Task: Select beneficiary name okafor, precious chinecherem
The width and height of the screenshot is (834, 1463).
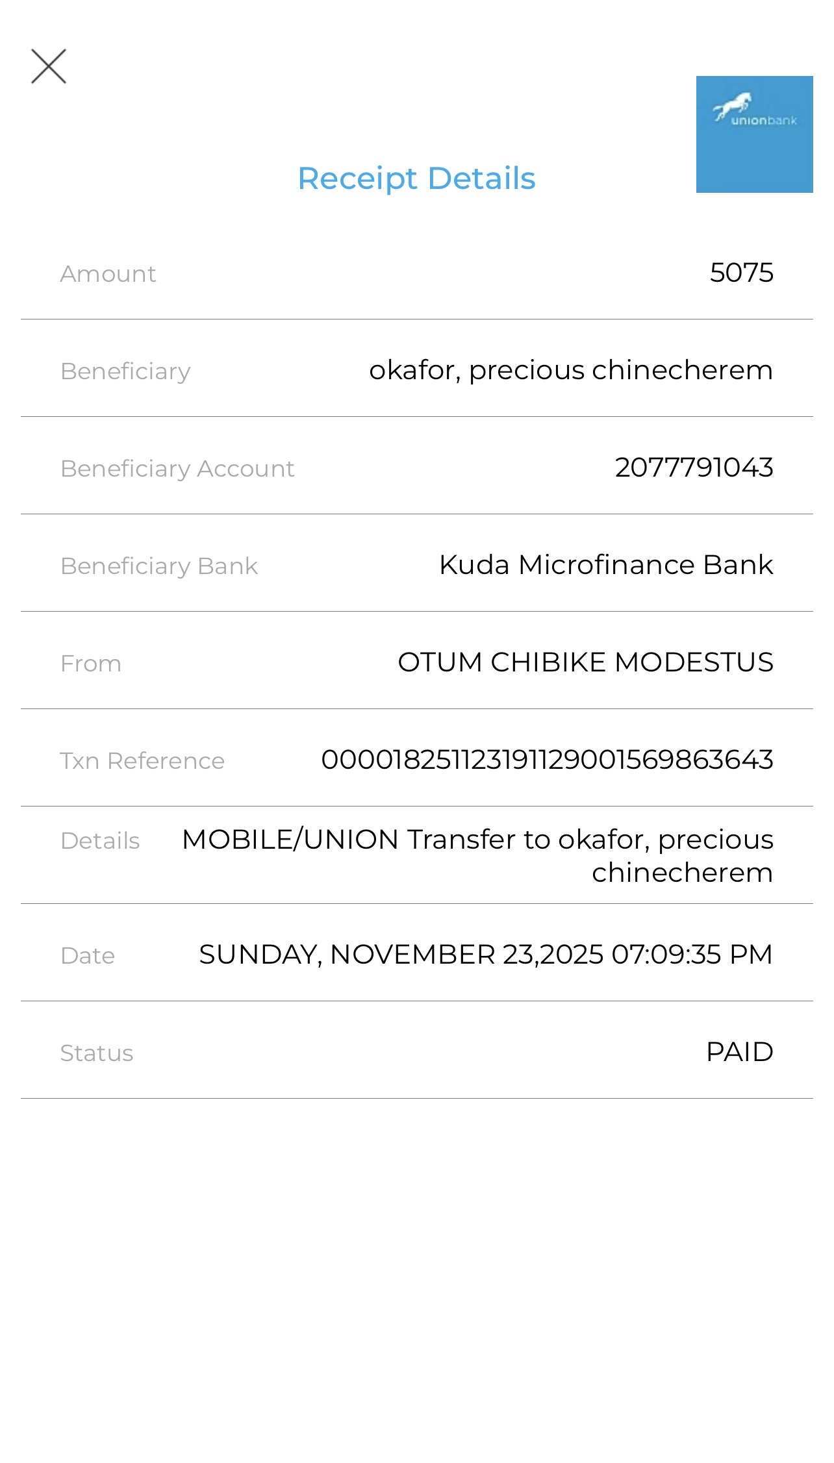Action: click(x=571, y=370)
